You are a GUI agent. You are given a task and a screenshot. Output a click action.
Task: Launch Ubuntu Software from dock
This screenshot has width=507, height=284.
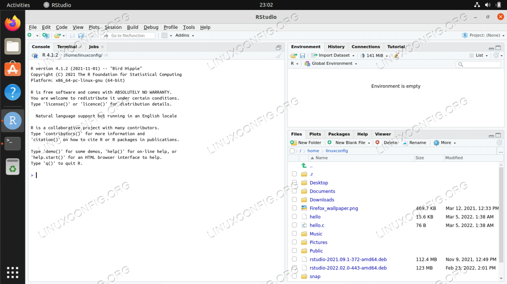click(13, 69)
